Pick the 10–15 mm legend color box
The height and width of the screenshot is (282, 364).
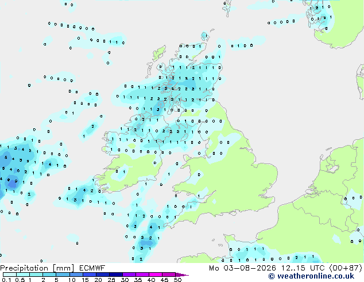[76, 275]
